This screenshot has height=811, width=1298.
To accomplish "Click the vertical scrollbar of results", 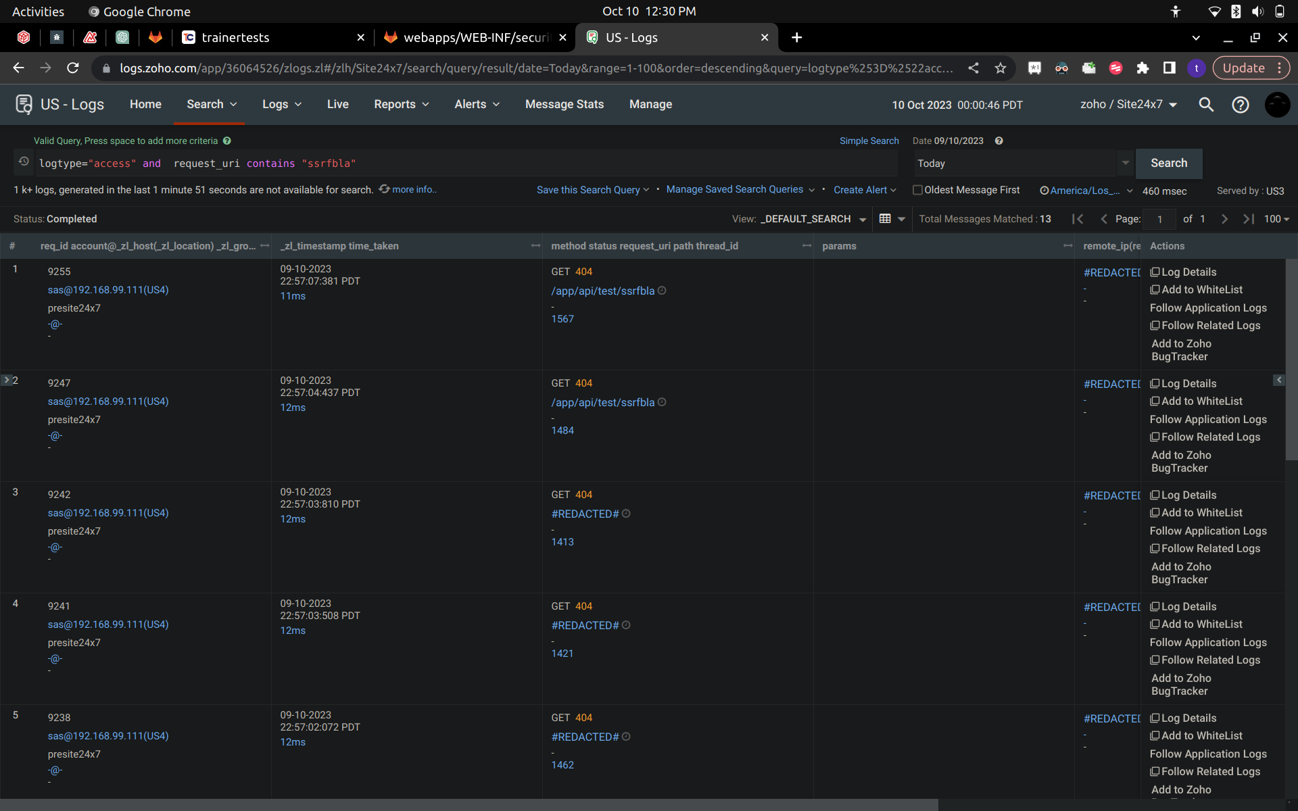I will coord(1291,358).
